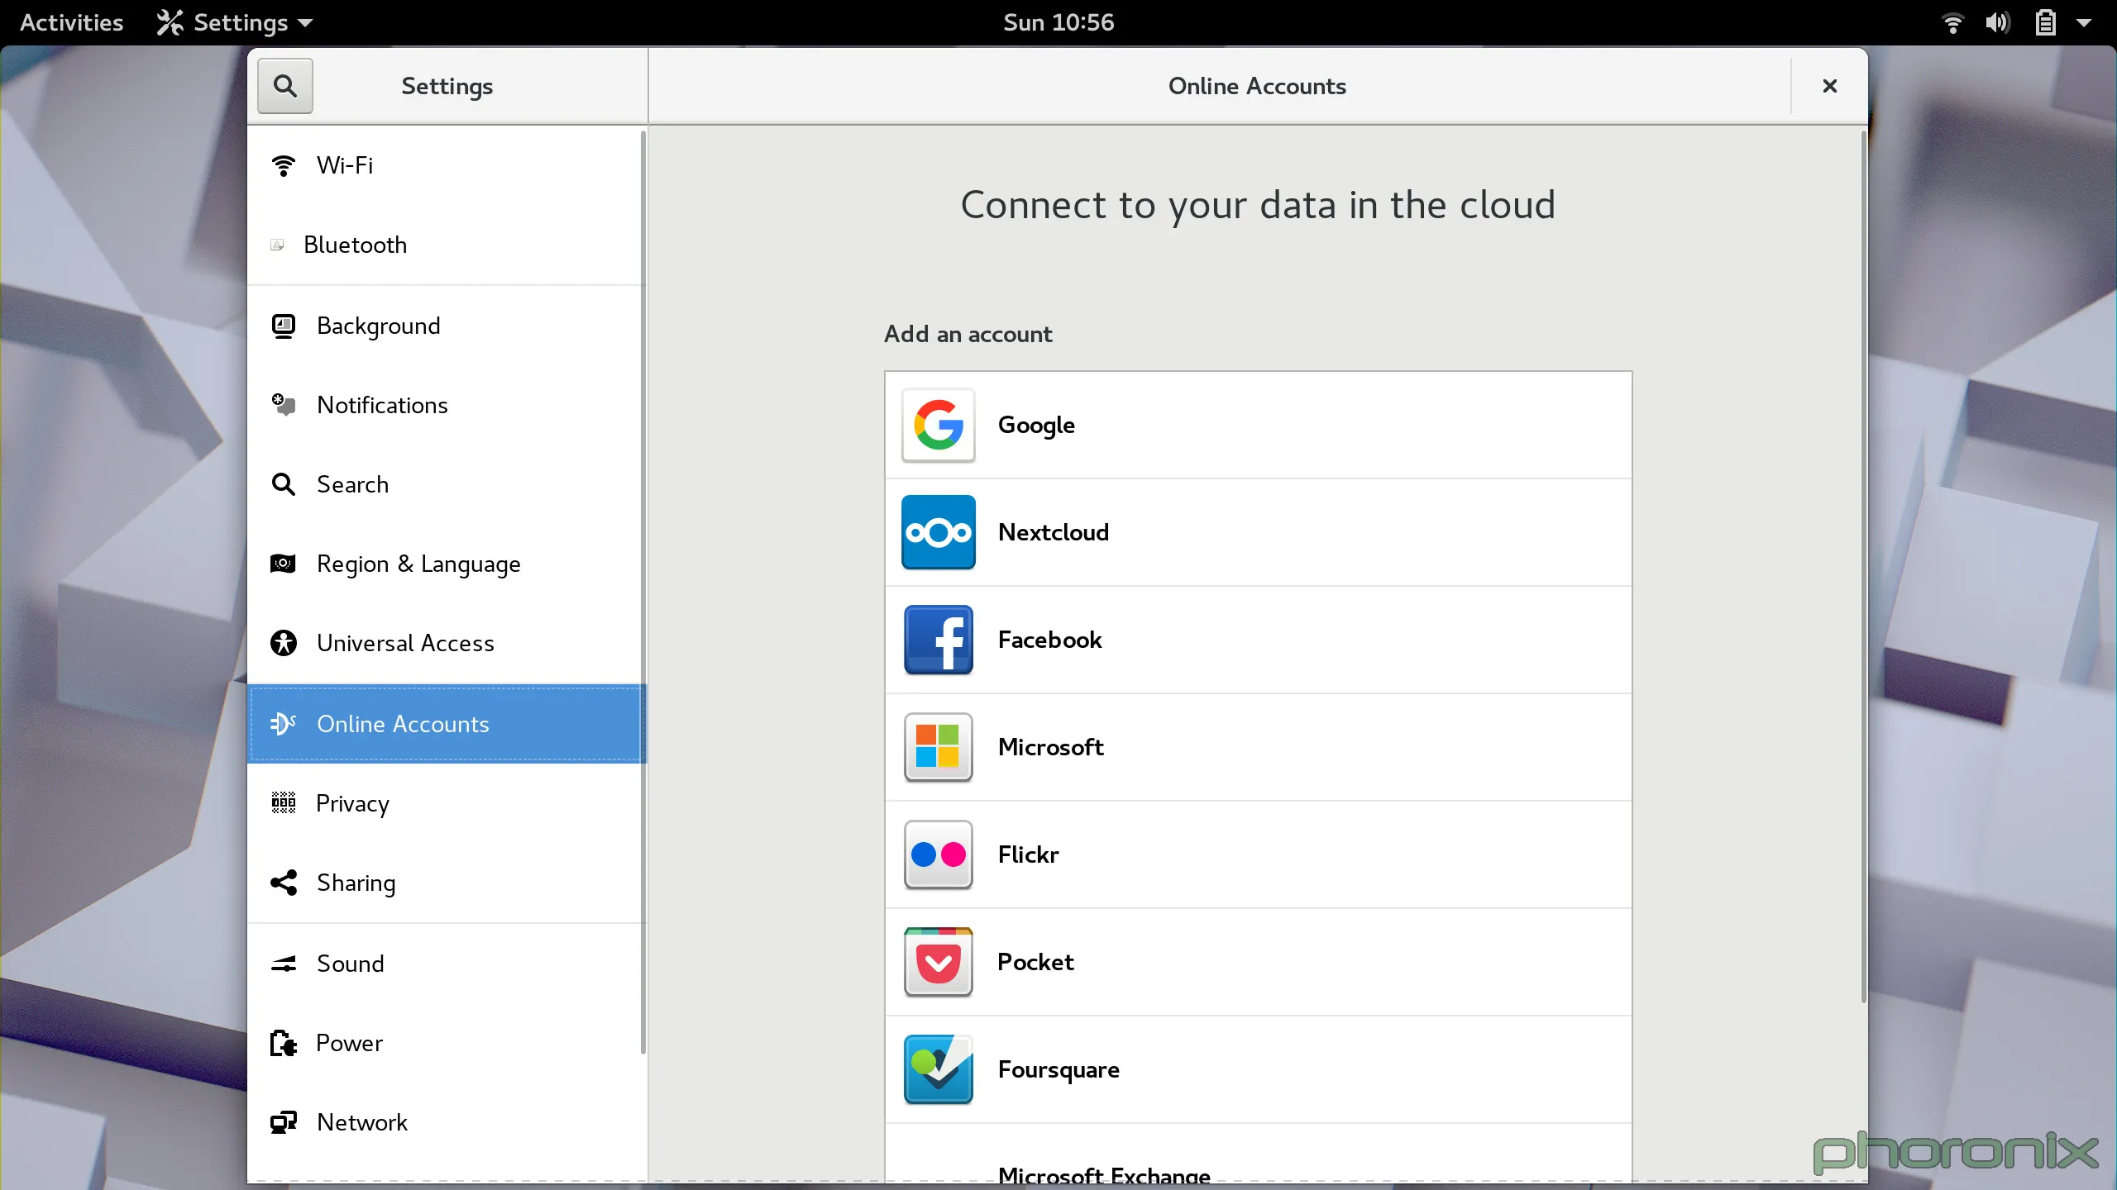
Task: Go to Notifications settings
Action: pos(445,405)
